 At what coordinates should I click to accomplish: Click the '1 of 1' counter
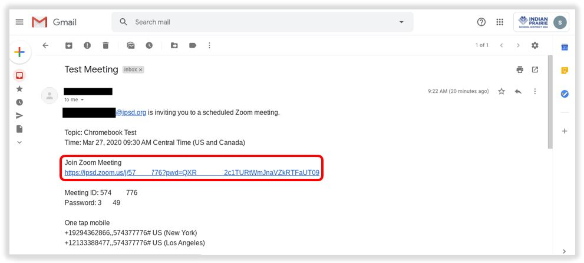tap(482, 45)
